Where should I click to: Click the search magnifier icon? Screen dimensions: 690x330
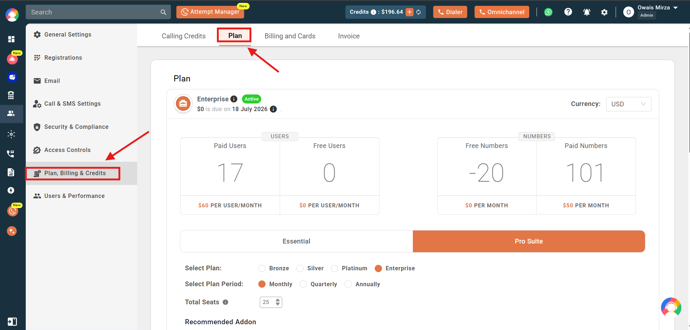163,12
